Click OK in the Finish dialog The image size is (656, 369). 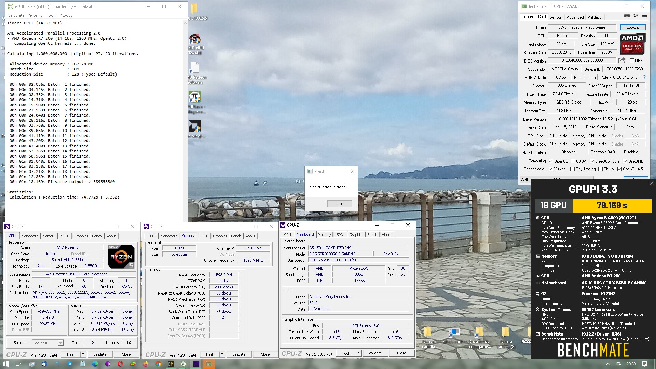pyautogui.click(x=340, y=204)
